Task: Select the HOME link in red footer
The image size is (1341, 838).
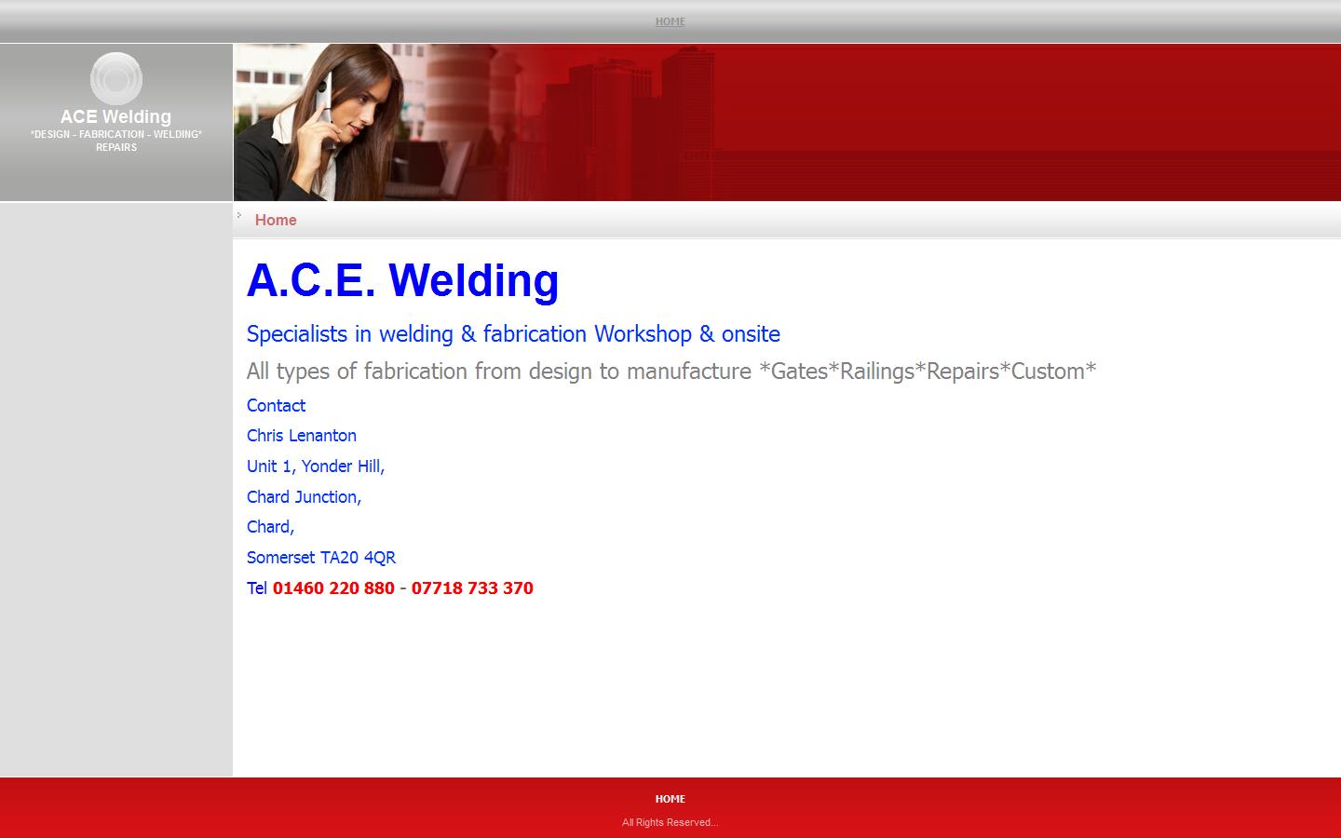Action: [x=670, y=799]
